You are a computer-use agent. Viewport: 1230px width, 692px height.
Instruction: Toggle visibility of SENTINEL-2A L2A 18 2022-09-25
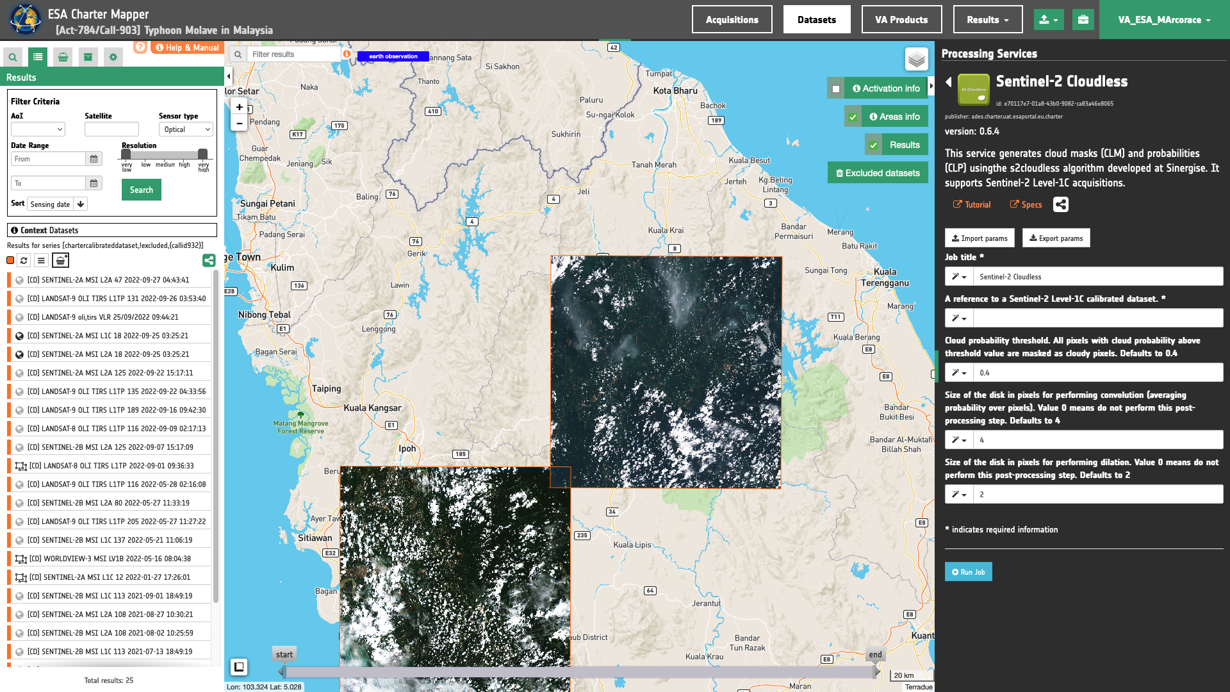tap(19, 354)
